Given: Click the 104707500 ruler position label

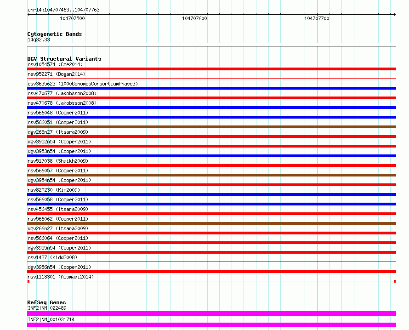Looking at the screenshot, I should point(72,18).
